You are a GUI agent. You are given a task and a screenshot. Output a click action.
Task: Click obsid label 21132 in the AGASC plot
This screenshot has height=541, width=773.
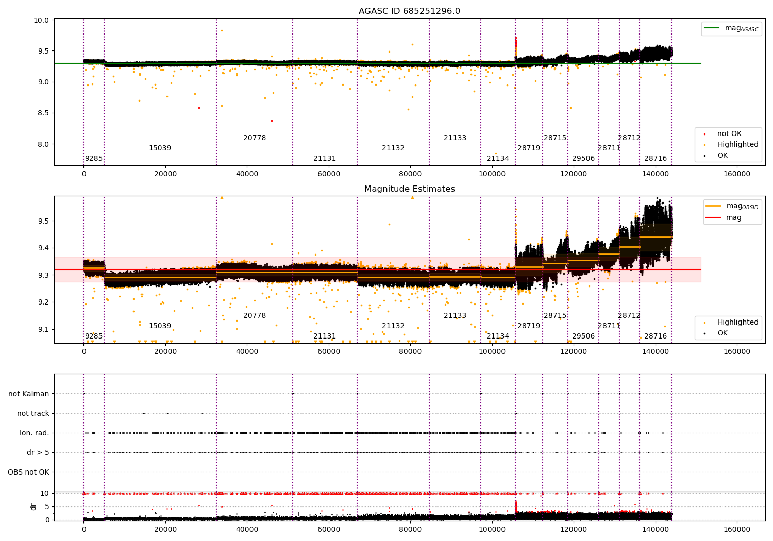pos(393,148)
